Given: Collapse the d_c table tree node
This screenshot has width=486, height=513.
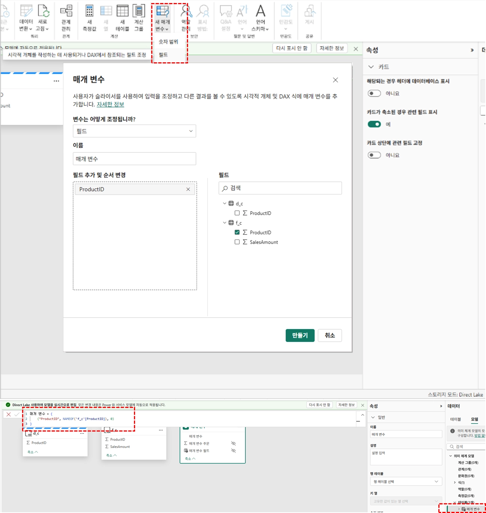Looking at the screenshot, I should pos(224,203).
